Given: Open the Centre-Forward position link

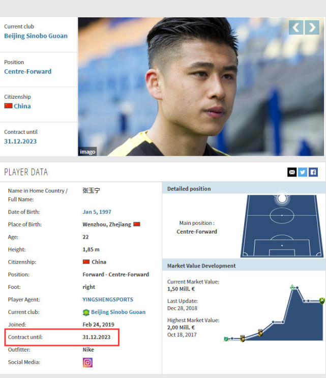Looking at the screenshot, I should (x=27, y=72).
